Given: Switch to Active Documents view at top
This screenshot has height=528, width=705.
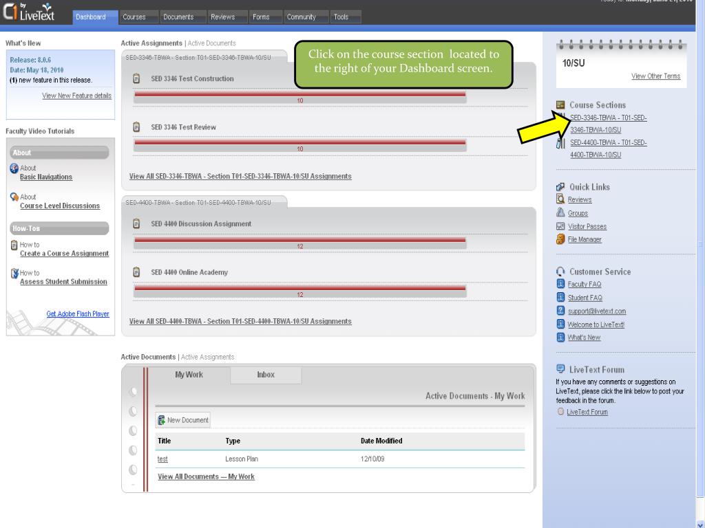Looking at the screenshot, I should tap(211, 43).
